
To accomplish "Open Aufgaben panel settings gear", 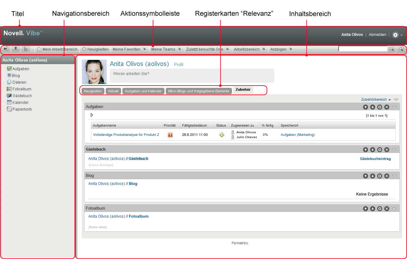I will pos(380,107).
